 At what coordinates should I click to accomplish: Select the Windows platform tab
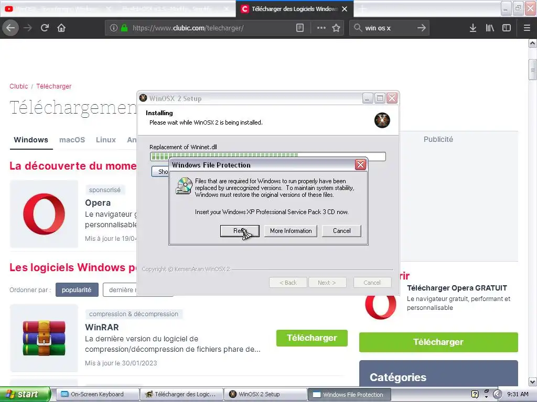(31, 140)
